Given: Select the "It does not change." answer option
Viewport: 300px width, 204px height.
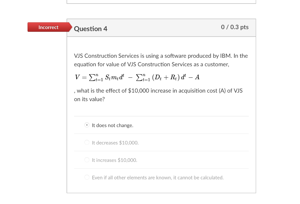Looking at the screenshot, I should [112, 125].
